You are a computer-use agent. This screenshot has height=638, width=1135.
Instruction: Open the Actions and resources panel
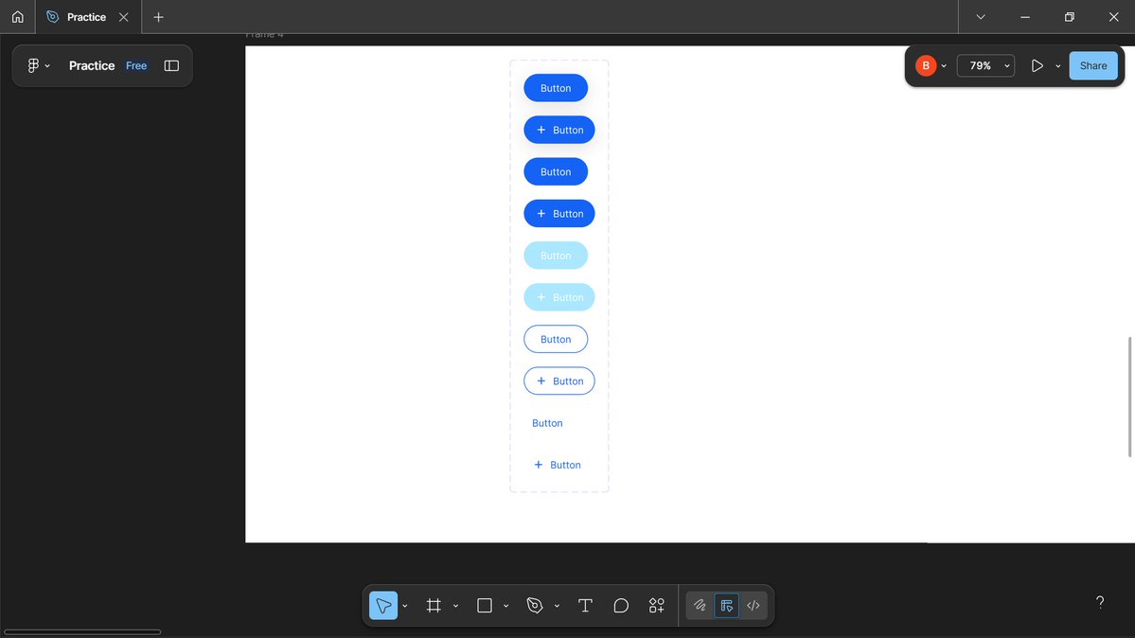(x=656, y=605)
